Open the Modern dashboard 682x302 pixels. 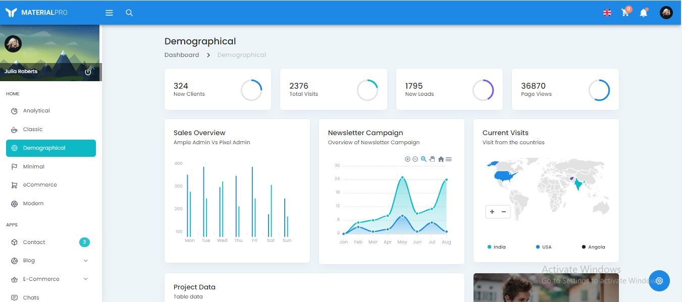[x=51, y=204]
